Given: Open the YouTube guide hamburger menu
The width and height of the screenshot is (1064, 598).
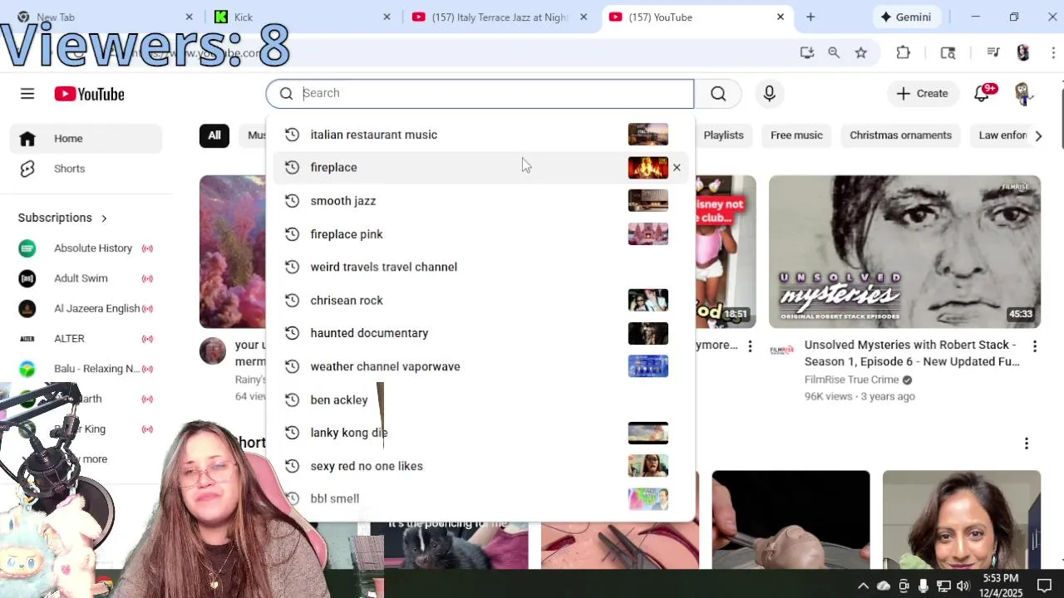Looking at the screenshot, I should tap(27, 94).
